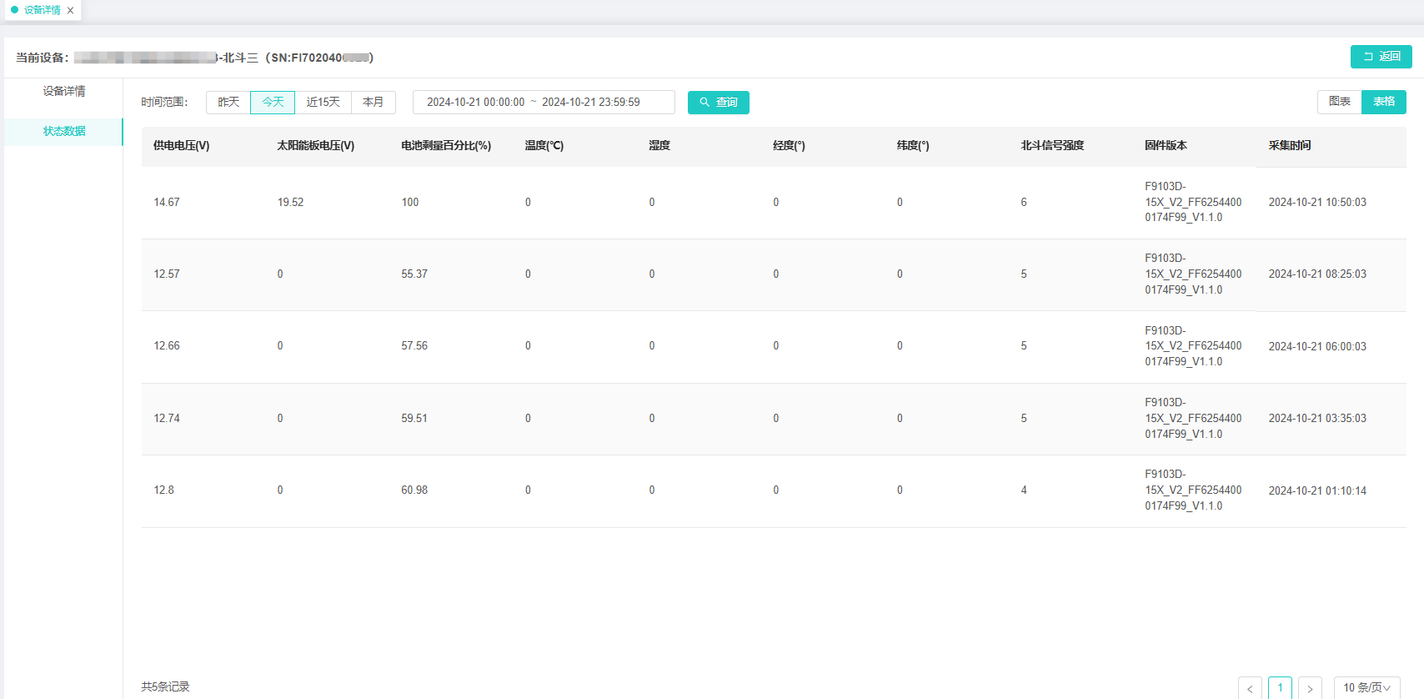Open 设备详情 in the sidebar
1424x699 pixels.
(x=64, y=92)
